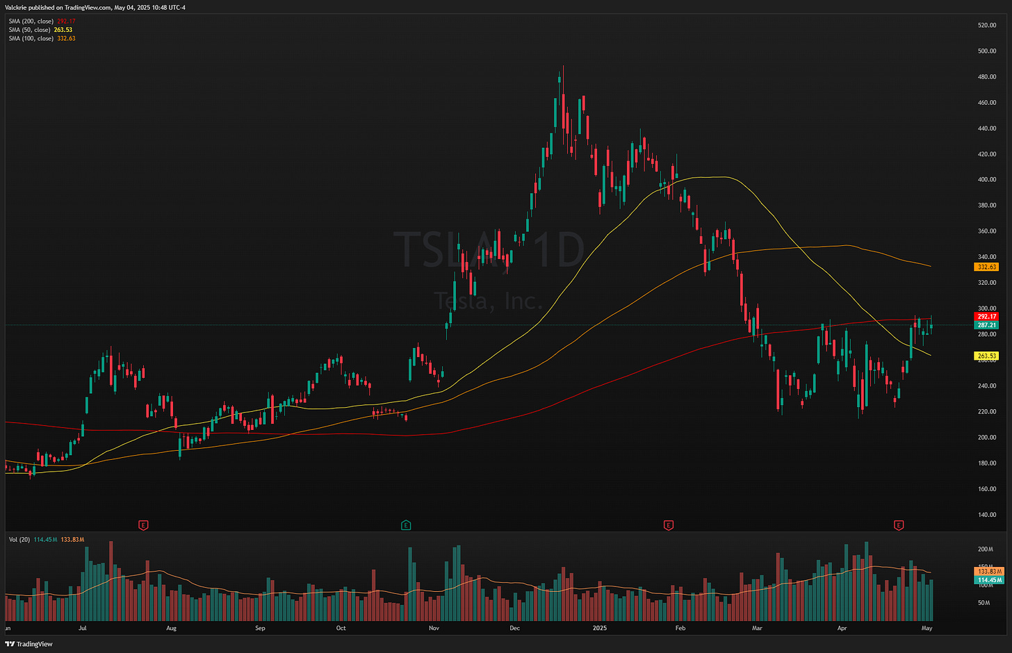The width and height of the screenshot is (1012, 653).
Task: Click the Oct label on time axis
Action: point(341,628)
